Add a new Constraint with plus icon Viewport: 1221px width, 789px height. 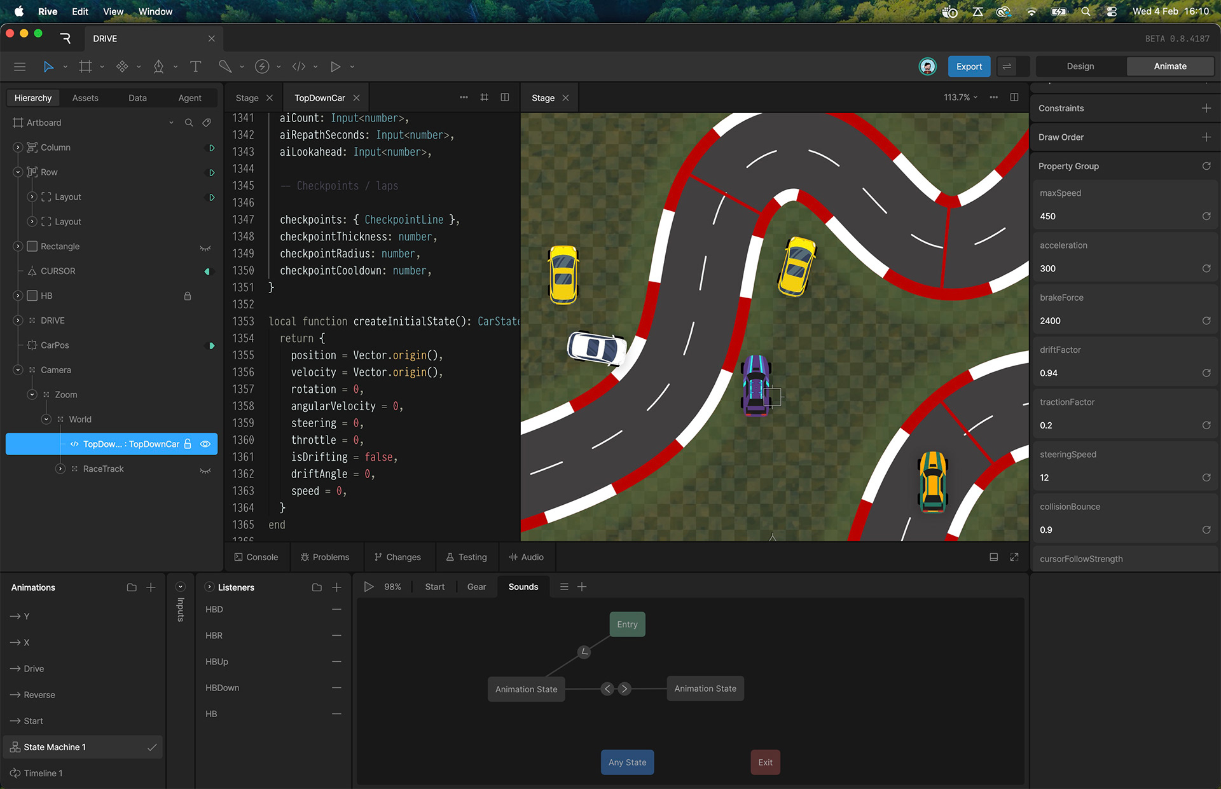pos(1206,108)
